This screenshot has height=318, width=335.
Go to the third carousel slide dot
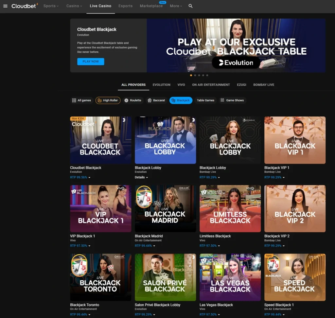[x=199, y=75]
